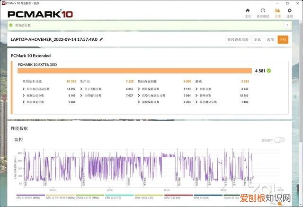The height and width of the screenshot is (207, 303).
Task: Click the green checkmark beside score 4 581
Action: coord(269,71)
